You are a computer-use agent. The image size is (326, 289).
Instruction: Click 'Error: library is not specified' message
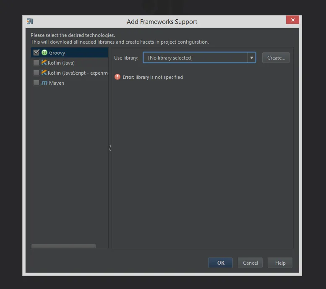click(153, 77)
